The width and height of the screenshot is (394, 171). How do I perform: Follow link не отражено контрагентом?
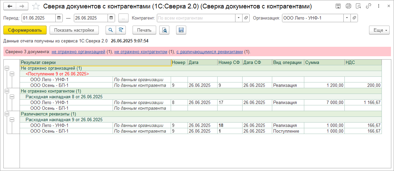[x=141, y=52]
